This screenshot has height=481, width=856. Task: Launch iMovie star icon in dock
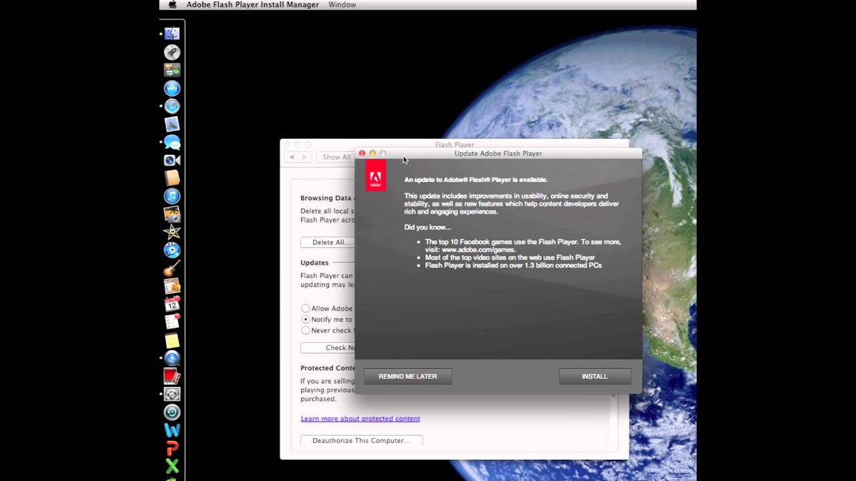172,232
